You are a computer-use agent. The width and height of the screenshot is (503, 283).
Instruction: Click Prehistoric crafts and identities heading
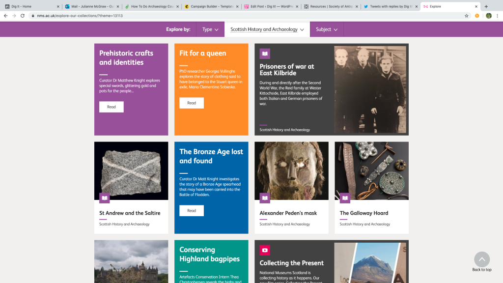[126, 58]
